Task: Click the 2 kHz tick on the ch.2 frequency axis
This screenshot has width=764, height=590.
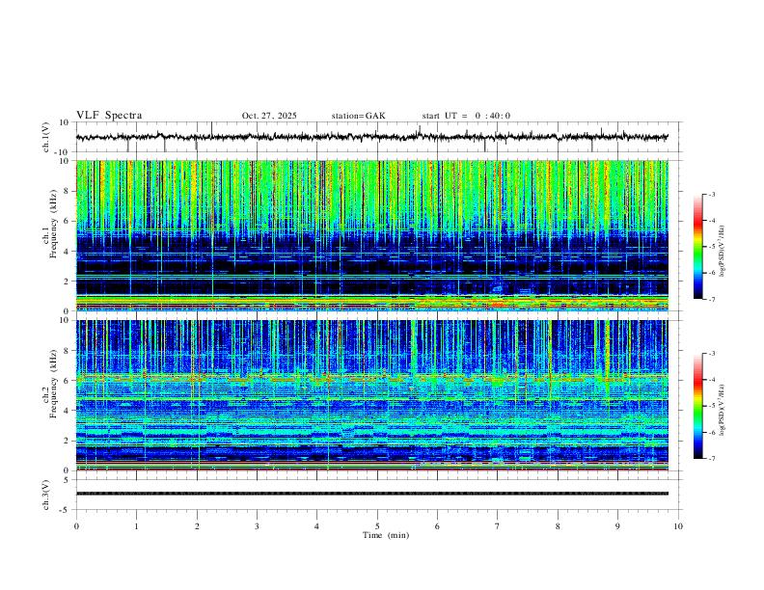Action: click(x=67, y=441)
